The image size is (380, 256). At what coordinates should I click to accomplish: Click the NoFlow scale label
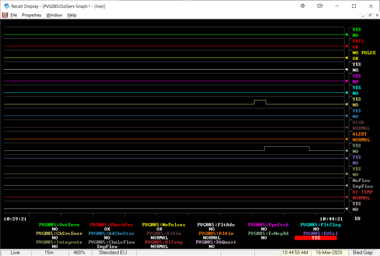pyautogui.click(x=361, y=181)
